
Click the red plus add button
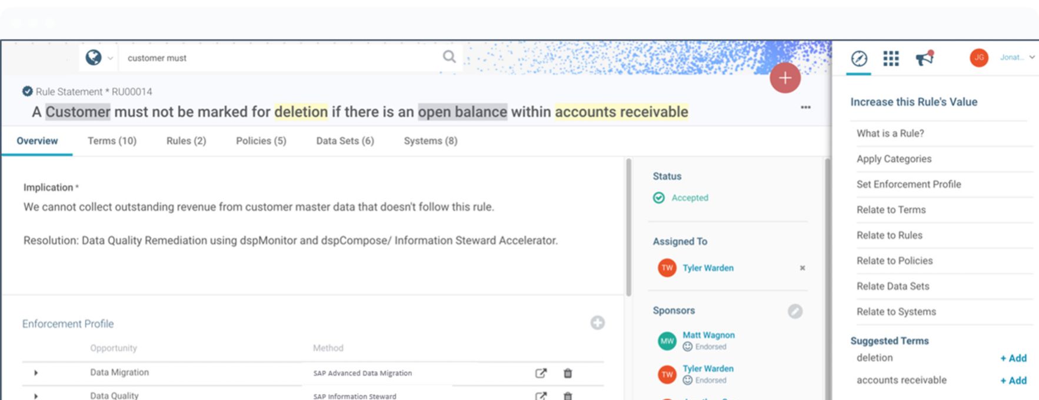point(785,78)
